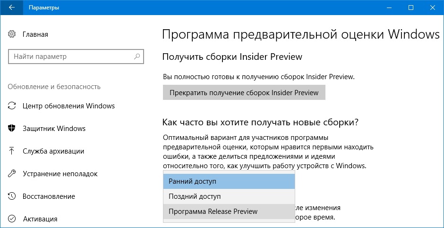Click the Получить сборки Insider Preview heading
444x228 pixels.
[x=232, y=57]
